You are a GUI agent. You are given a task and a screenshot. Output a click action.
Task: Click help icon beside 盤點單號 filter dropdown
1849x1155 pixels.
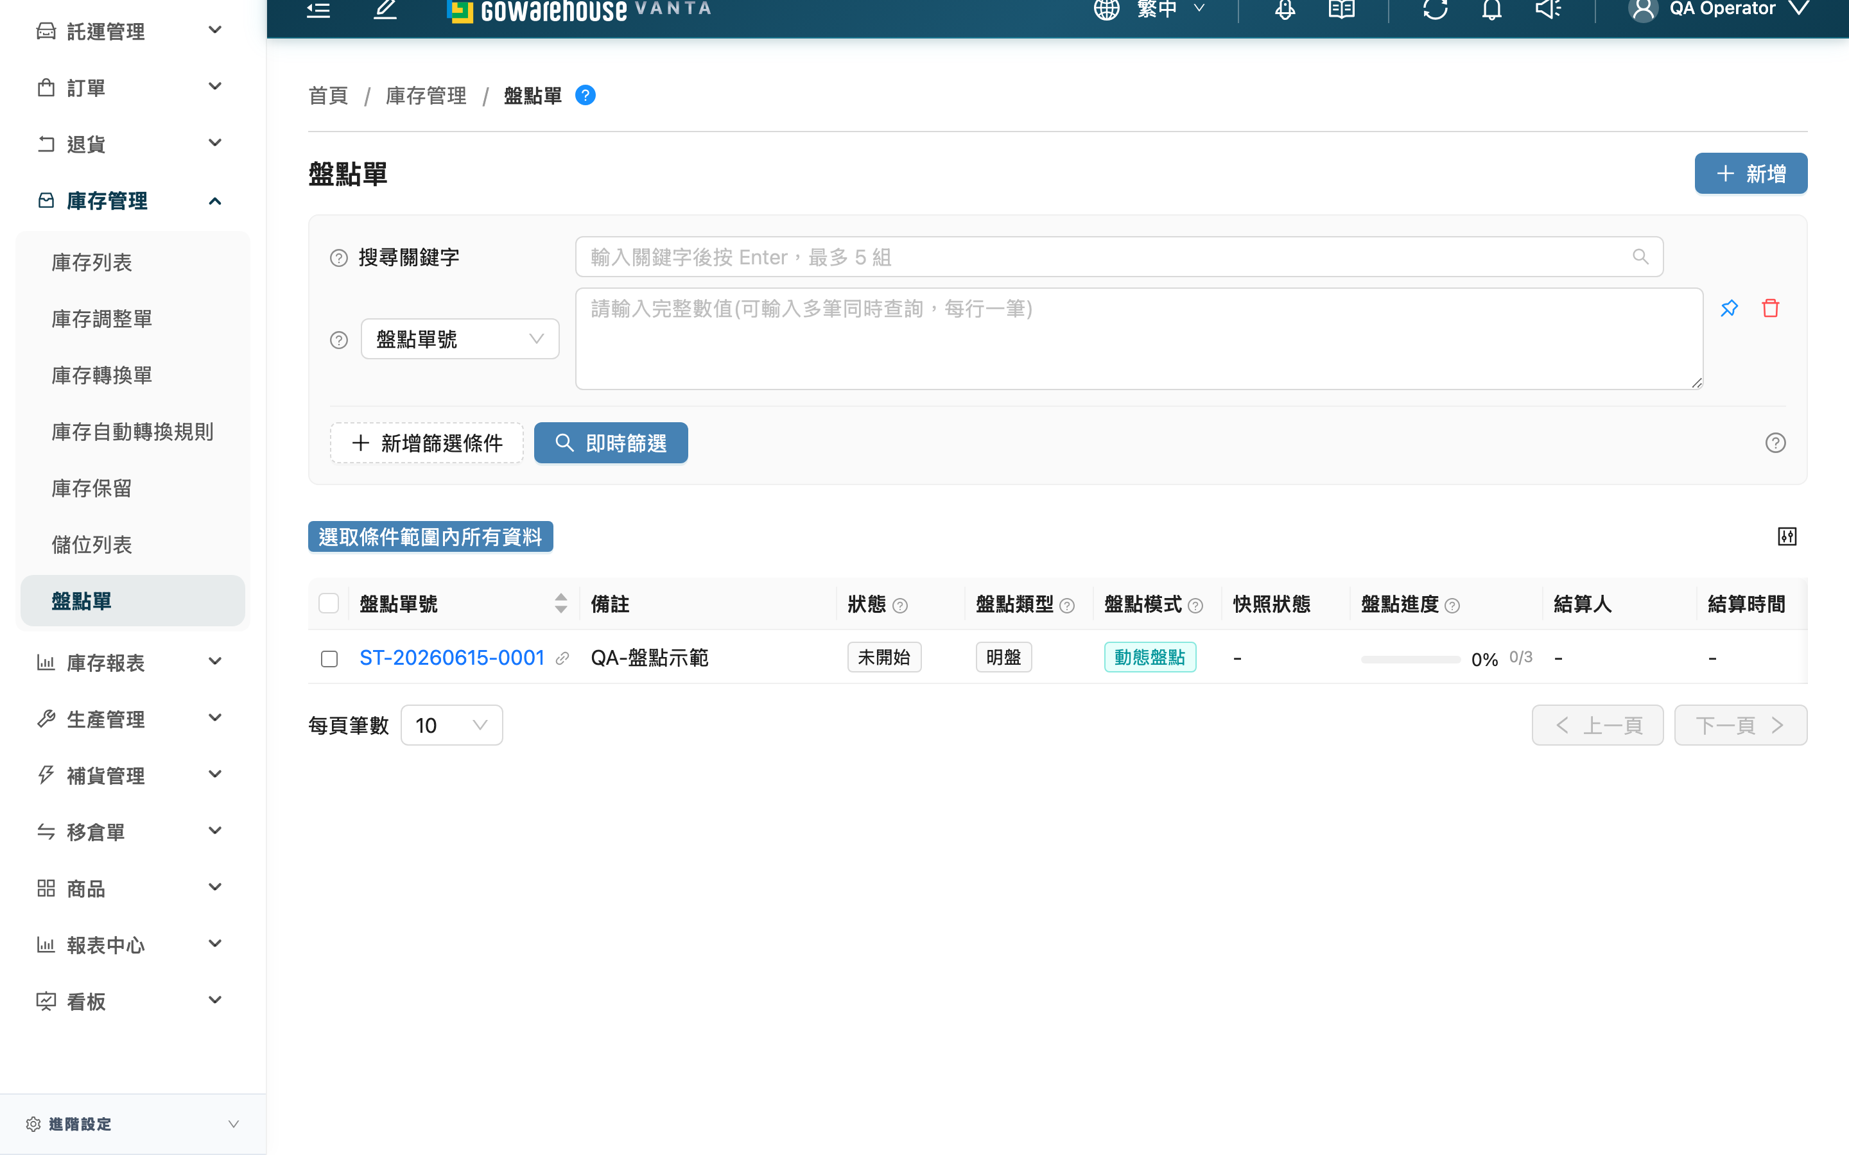(338, 340)
